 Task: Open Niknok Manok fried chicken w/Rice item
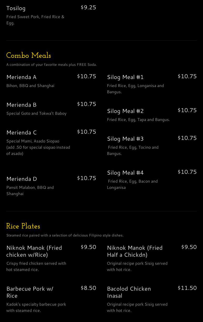34,251
